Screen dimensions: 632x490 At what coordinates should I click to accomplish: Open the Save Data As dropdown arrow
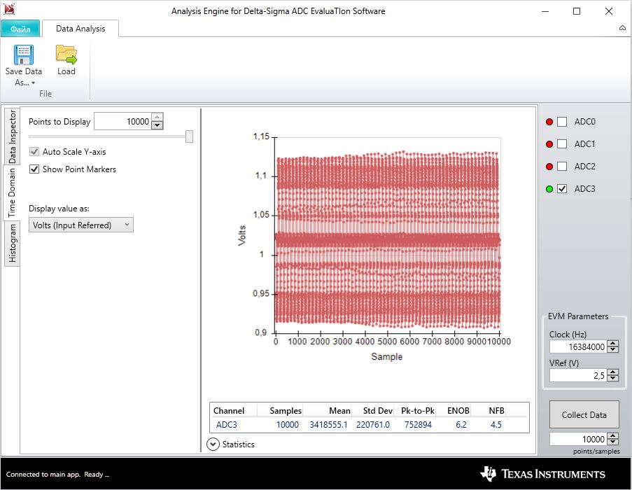33,83
